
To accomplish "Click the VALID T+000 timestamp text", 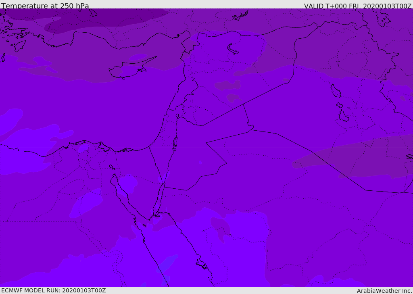I will [358, 6].
